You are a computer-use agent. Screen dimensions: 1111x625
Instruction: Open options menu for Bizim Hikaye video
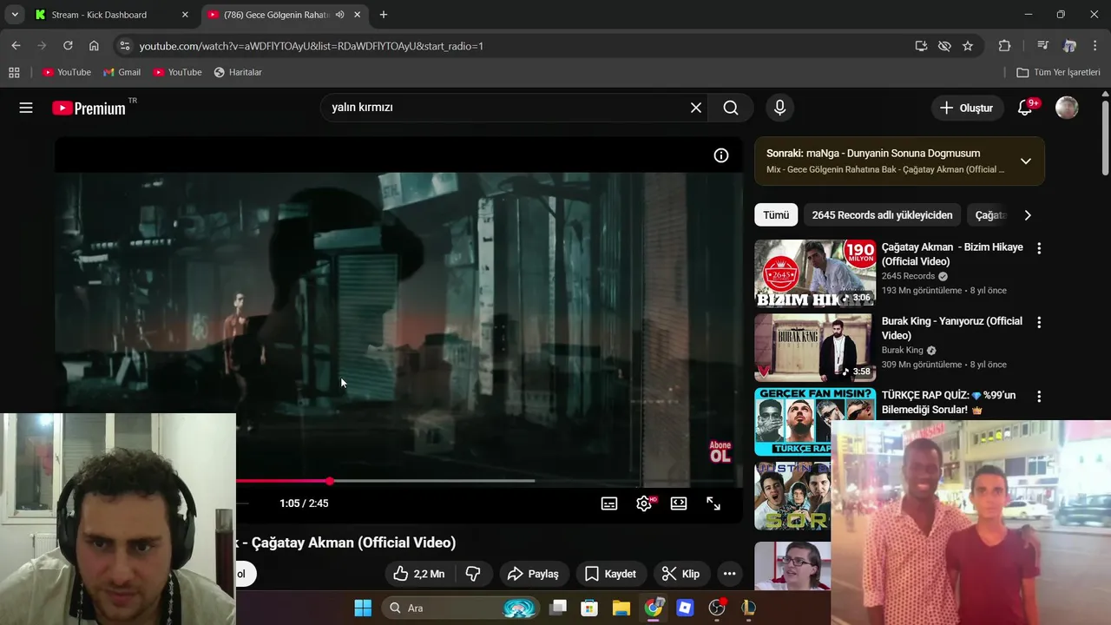point(1039,248)
